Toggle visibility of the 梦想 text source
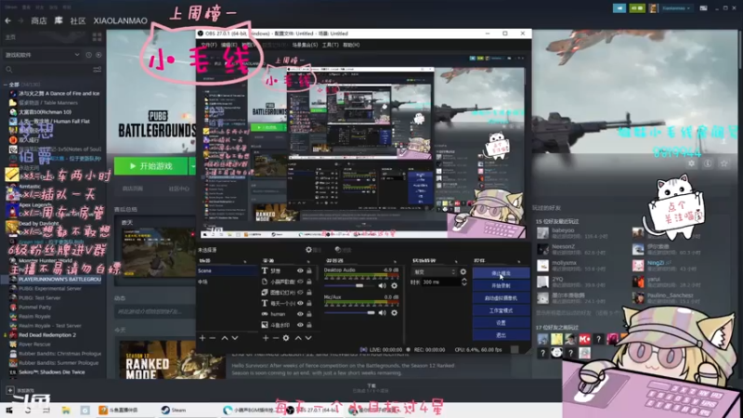Screen dimensions: 743x418 pyautogui.click(x=300, y=270)
